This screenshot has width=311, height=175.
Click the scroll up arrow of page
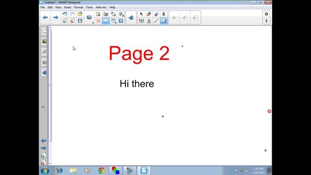click(x=50, y=28)
